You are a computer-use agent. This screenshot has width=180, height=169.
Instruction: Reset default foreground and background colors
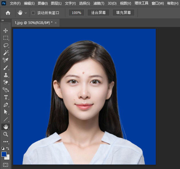pos(3,148)
